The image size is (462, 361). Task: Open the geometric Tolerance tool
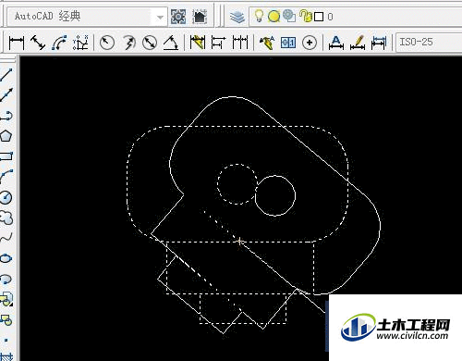[288, 43]
